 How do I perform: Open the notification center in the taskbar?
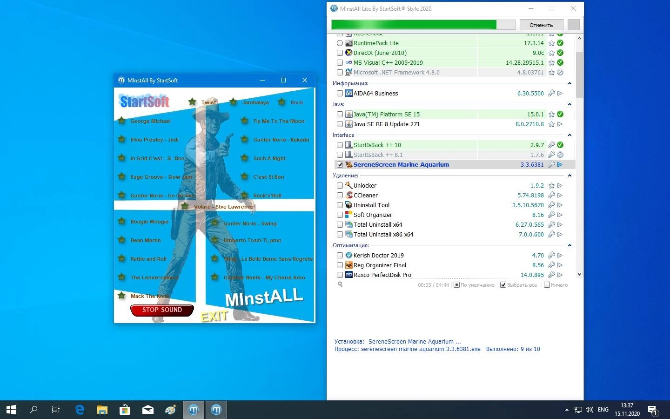(x=652, y=410)
